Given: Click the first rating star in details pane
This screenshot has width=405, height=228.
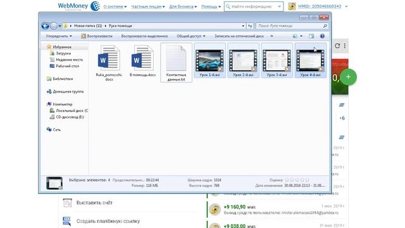Looking at the screenshot, I should [x=287, y=180].
